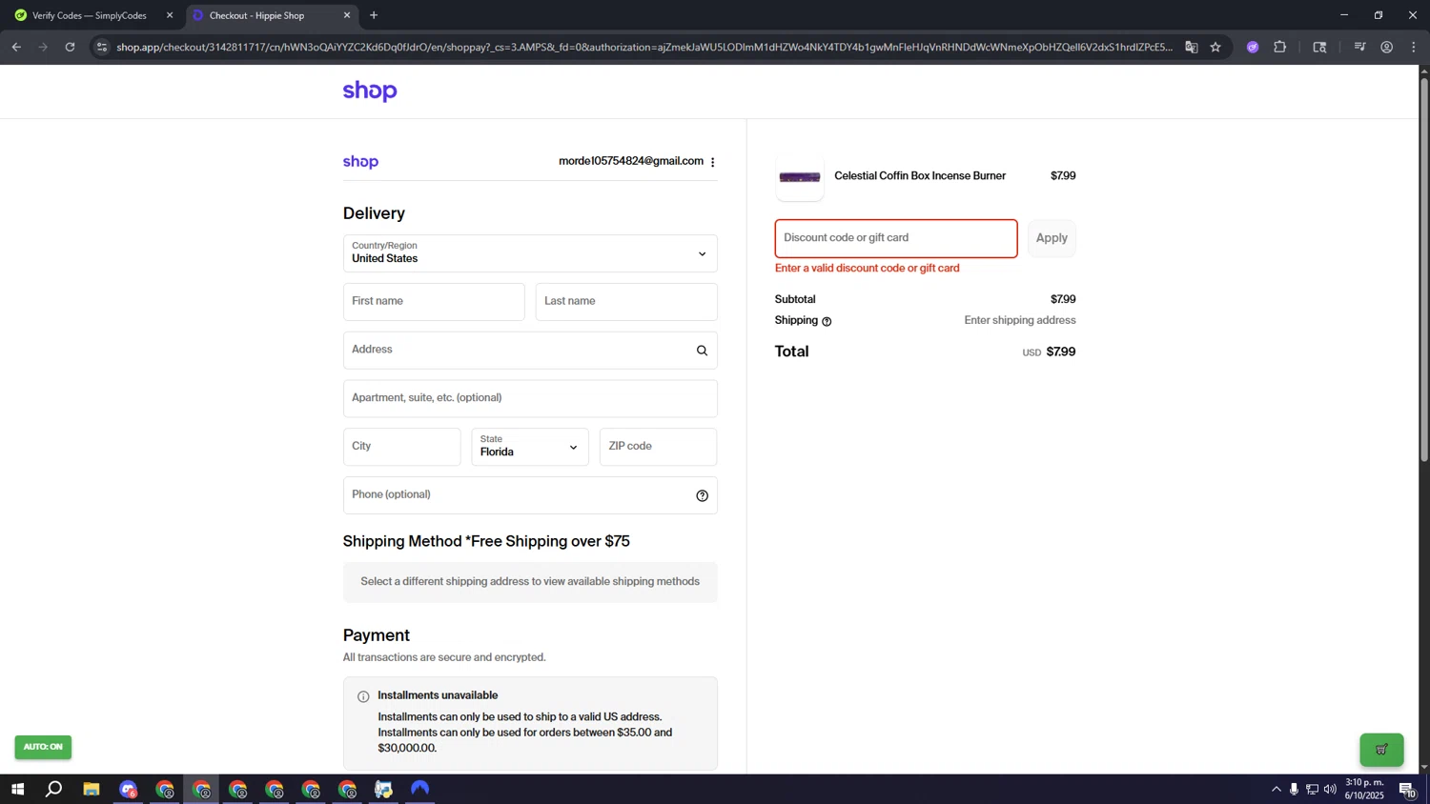
Task: Click the phone field help question icon
Action: pyautogui.click(x=702, y=495)
